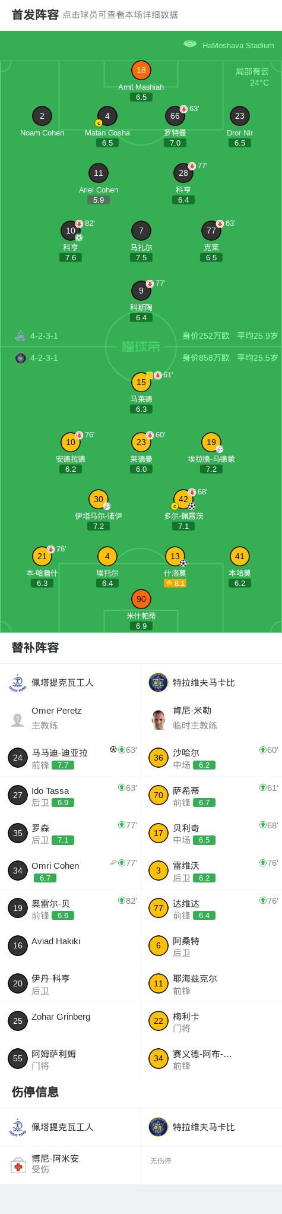The width and height of the screenshot is (282, 1214).
Task: Tap captain Matan Gosha number 4 circle
Action: point(107,116)
